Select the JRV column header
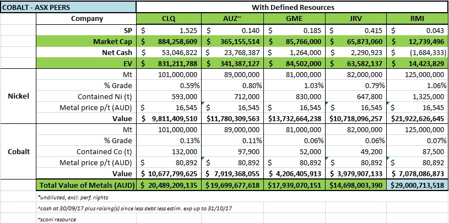 [x=356, y=19]
